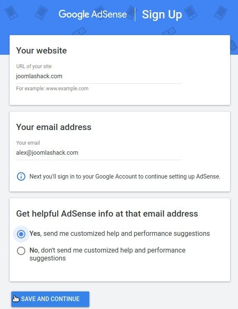Click the No option label text

107,254
